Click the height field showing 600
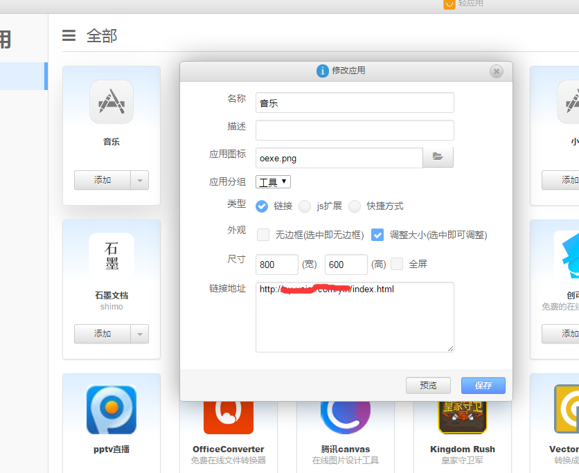The height and width of the screenshot is (473, 579). click(x=346, y=265)
